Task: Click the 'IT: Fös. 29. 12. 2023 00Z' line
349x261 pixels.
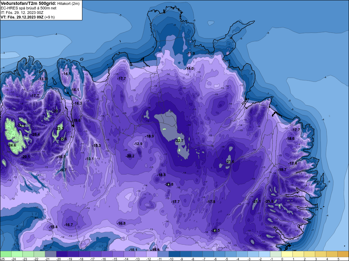Action: [22, 13]
